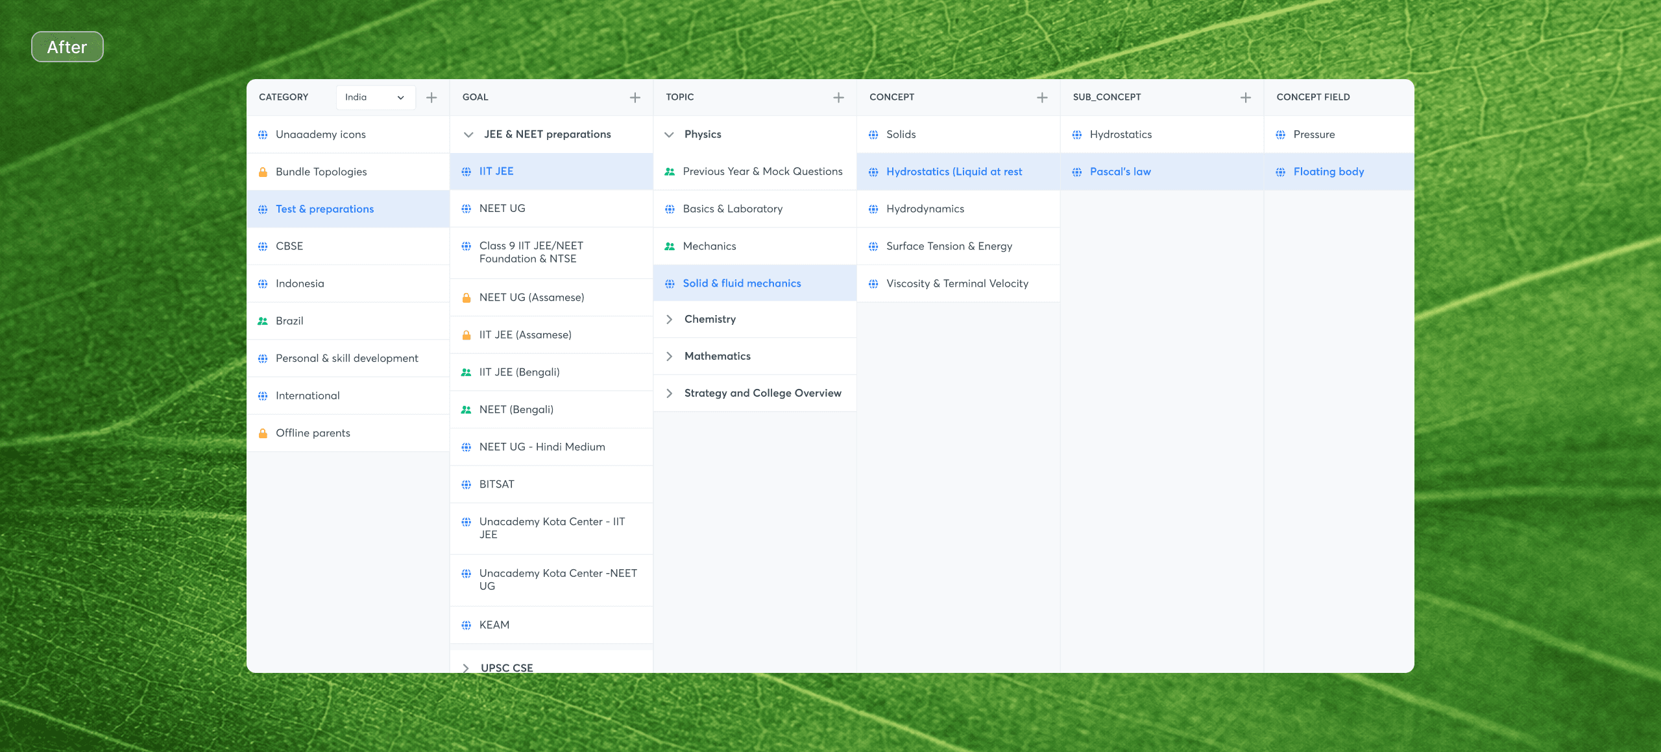Expand the Chemistry topic group
1661x752 pixels.
coord(669,319)
